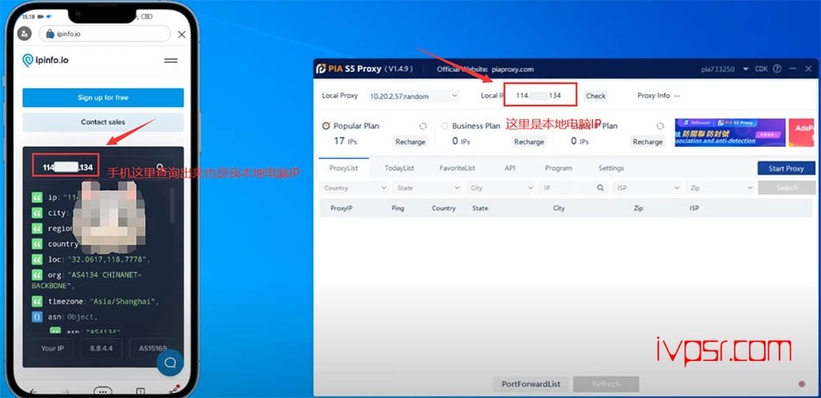The height and width of the screenshot is (398, 821).
Task: Click the search magnifier in IP filter
Action: click(x=601, y=187)
